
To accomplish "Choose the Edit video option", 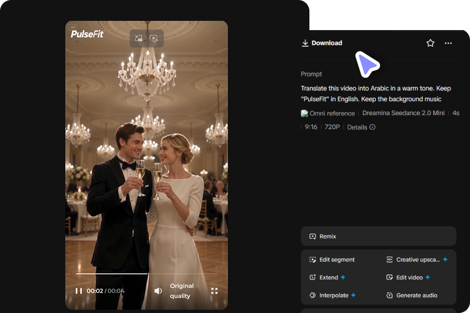I will (x=408, y=277).
